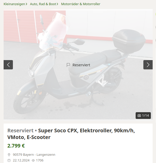Open Motorräder & Motorroller category
This screenshot has height=163, width=156.
[81, 4]
